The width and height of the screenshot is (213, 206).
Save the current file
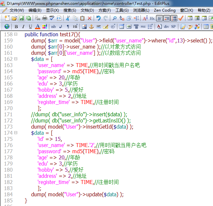click(21, 18)
